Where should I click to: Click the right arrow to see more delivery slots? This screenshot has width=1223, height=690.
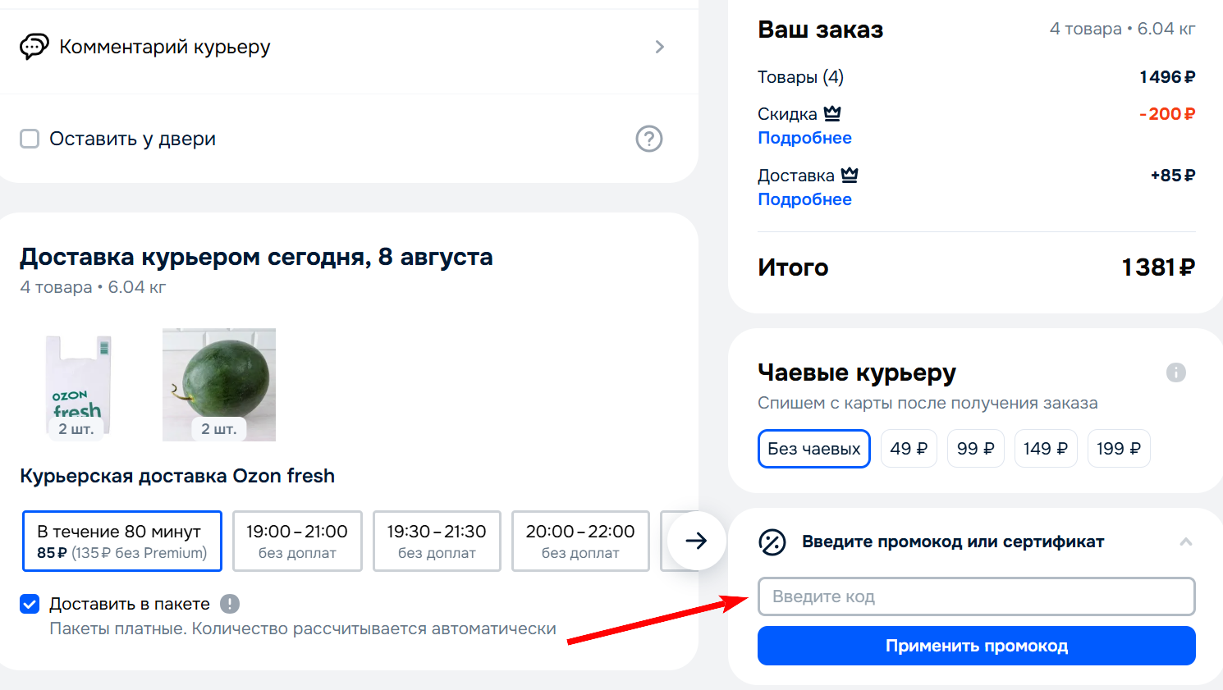pyautogui.click(x=697, y=541)
